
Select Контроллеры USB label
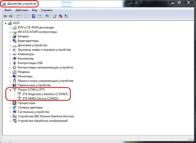[30, 63]
